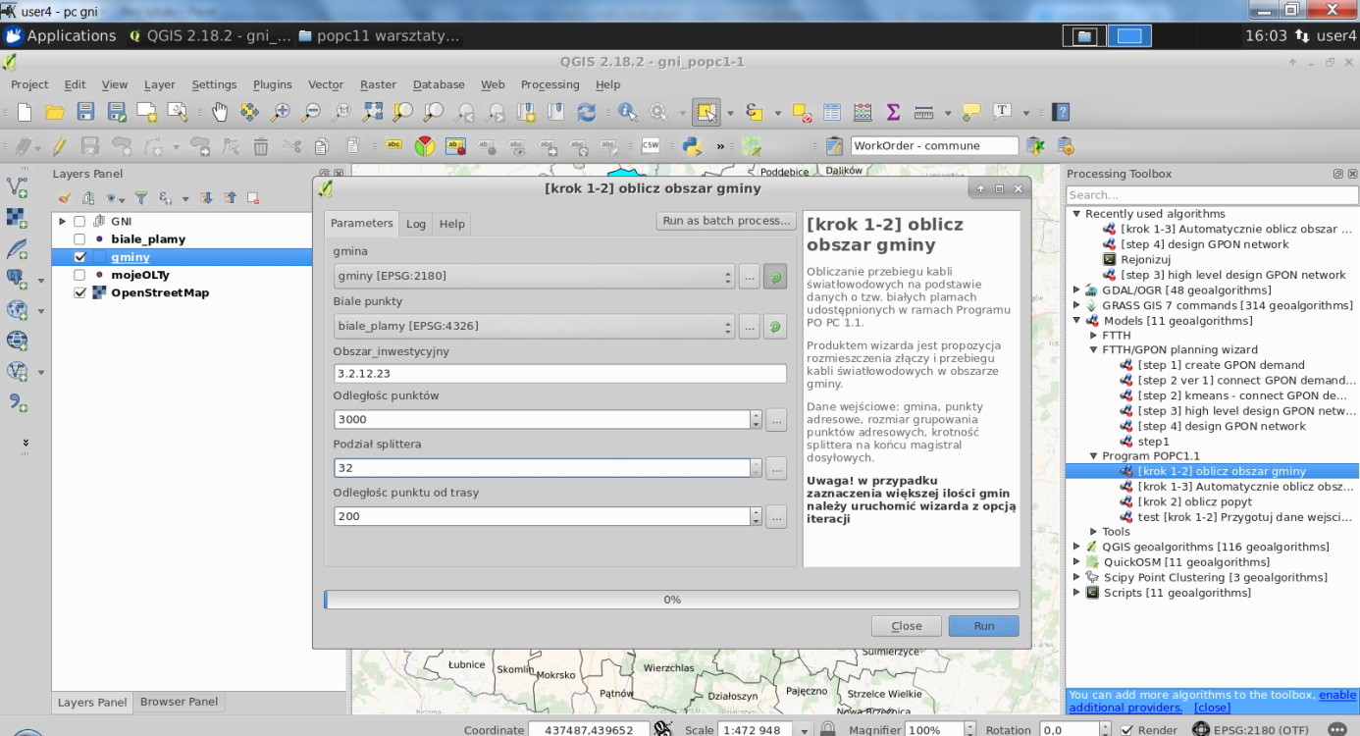Switch to the Log tab
This screenshot has width=1360, height=736.
pos(416,224)
